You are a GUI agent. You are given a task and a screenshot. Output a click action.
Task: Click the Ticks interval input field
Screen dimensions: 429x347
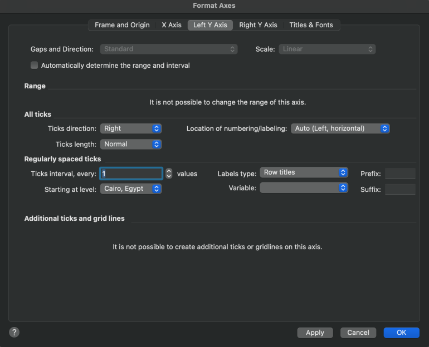pyautogui.click(x=131, y=173)
